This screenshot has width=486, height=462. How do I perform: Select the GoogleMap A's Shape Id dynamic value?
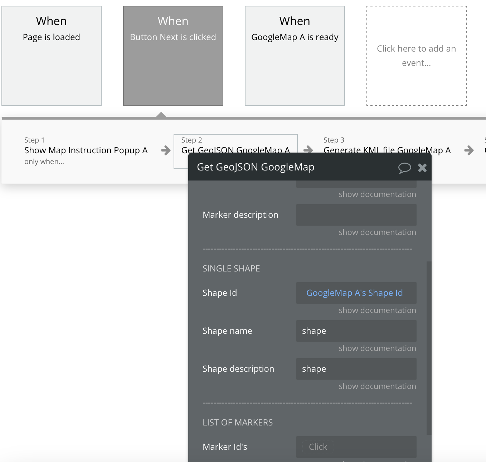click(355, 293)
